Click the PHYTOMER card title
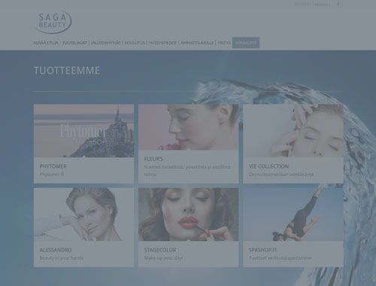Viewport: 376px width, 286px height. [53, 167]
